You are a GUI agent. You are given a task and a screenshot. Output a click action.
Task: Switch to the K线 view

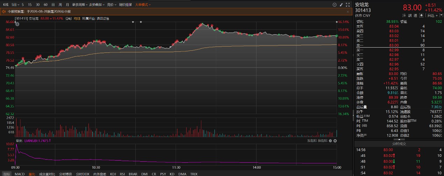5,5
